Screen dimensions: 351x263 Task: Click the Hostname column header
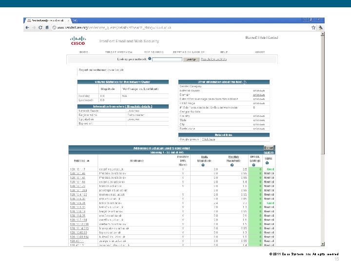coord(136,161)
